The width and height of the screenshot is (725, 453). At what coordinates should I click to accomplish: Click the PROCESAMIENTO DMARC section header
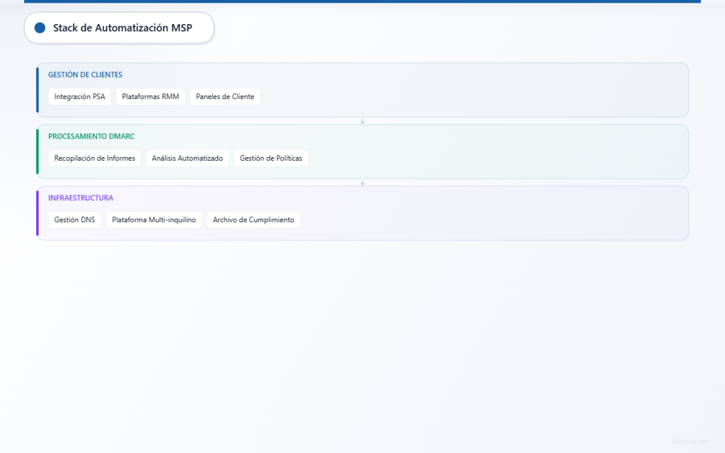tap(91, 136)
